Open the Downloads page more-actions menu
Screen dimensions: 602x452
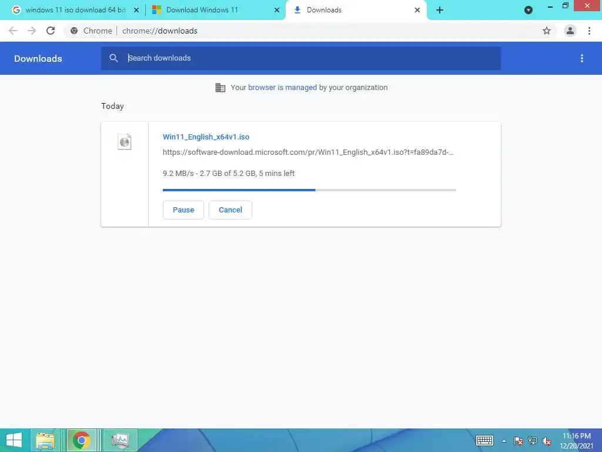point(582,58)
